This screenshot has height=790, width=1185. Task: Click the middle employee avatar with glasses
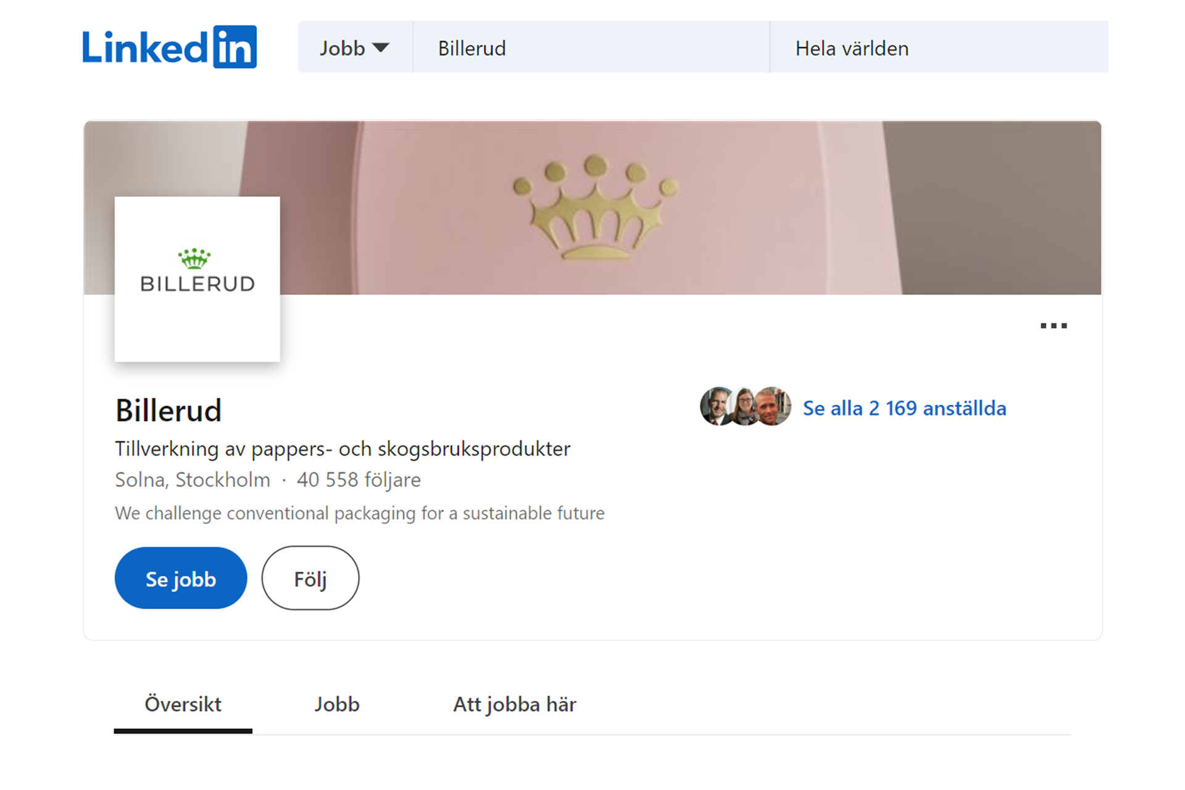[744, 407]
